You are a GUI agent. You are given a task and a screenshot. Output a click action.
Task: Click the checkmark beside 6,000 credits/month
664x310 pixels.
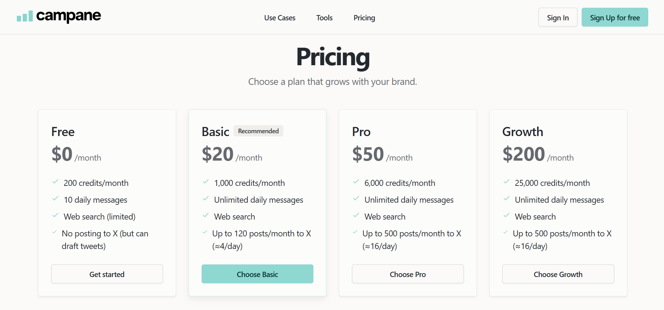356,182
